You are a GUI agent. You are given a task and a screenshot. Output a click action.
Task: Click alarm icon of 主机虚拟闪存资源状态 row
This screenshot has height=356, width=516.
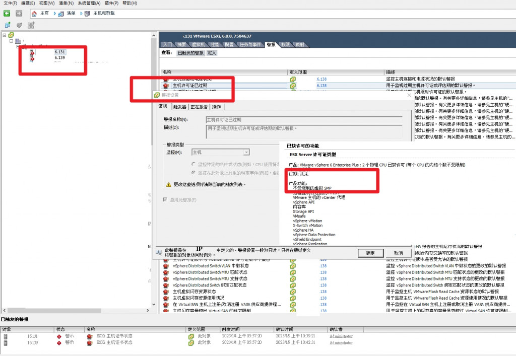166,292
